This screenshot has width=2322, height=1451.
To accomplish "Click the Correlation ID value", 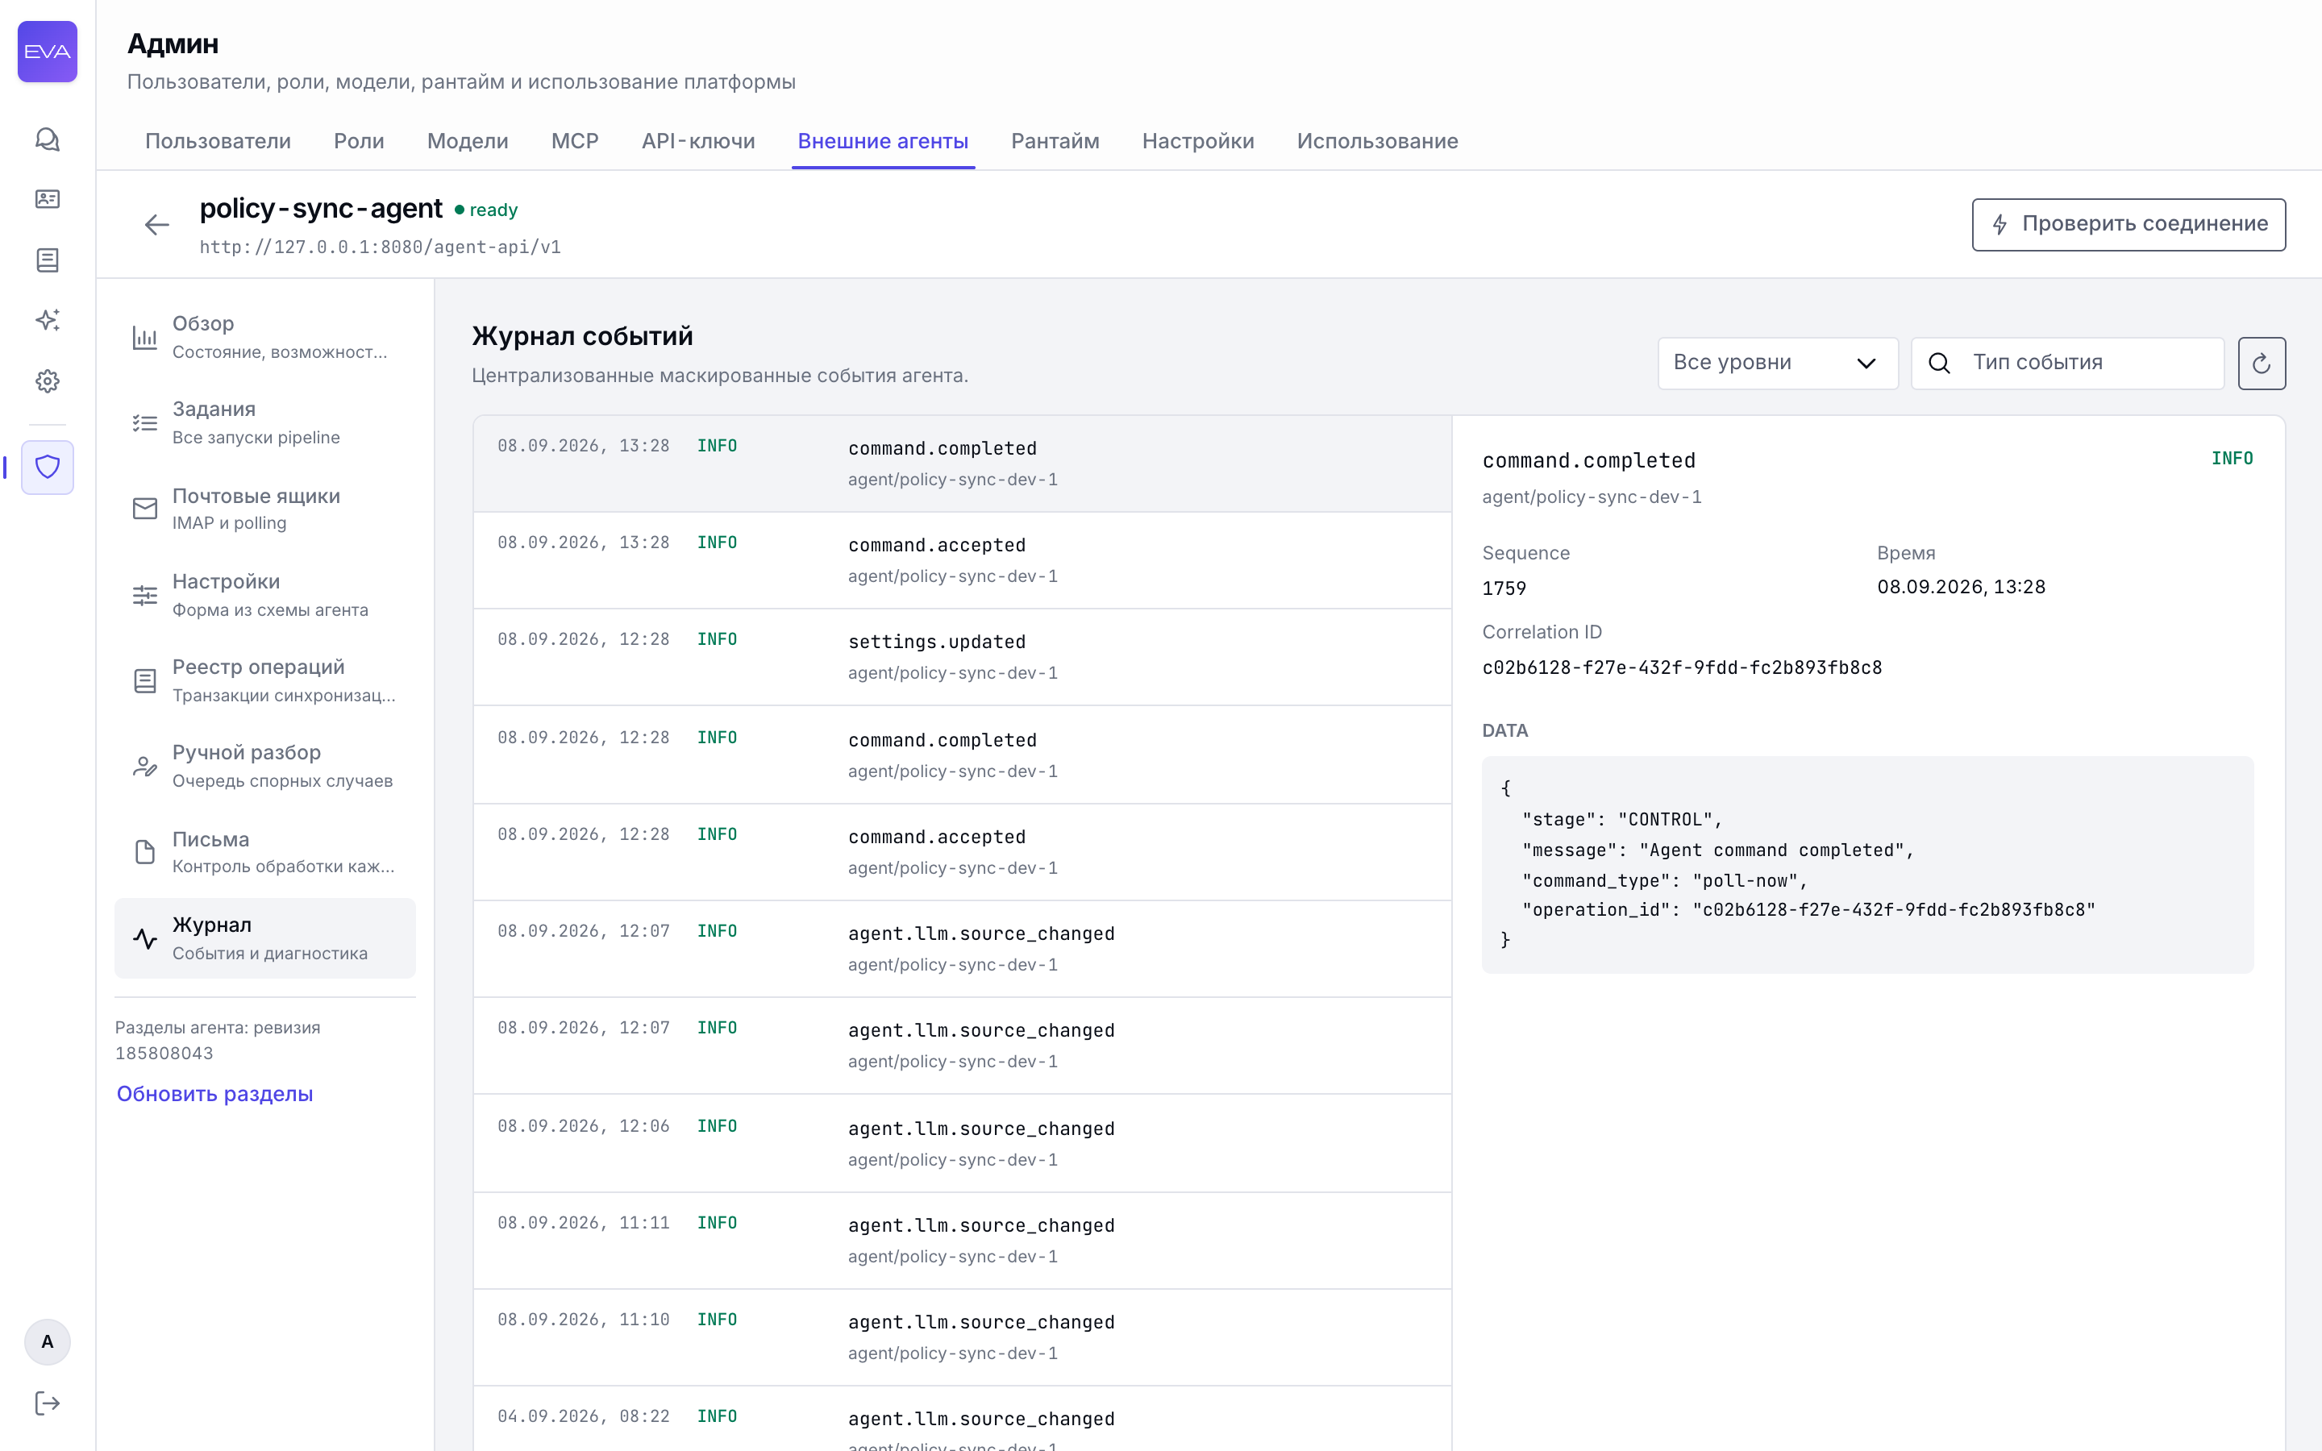I will pos(1681,667).
